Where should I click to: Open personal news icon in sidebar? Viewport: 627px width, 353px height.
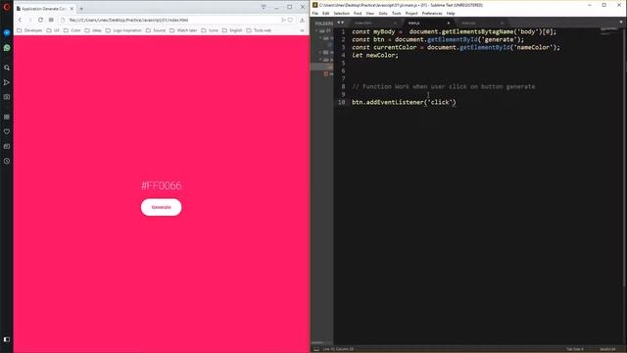pyautogui.click(x=7, y=146)
